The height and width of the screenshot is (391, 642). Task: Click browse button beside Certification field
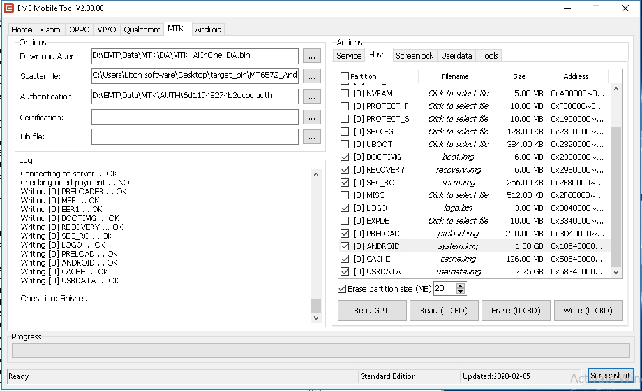click(x=311, y=117)
